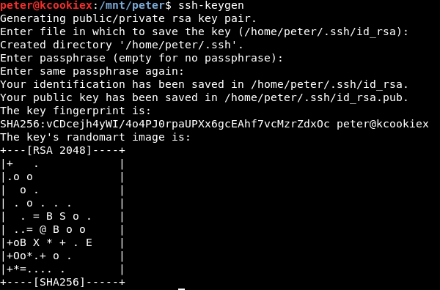Screen dimensions: 440x290
Task: Click the 'Enter passphrase' prompt line
Action: [x=142, y=58]
